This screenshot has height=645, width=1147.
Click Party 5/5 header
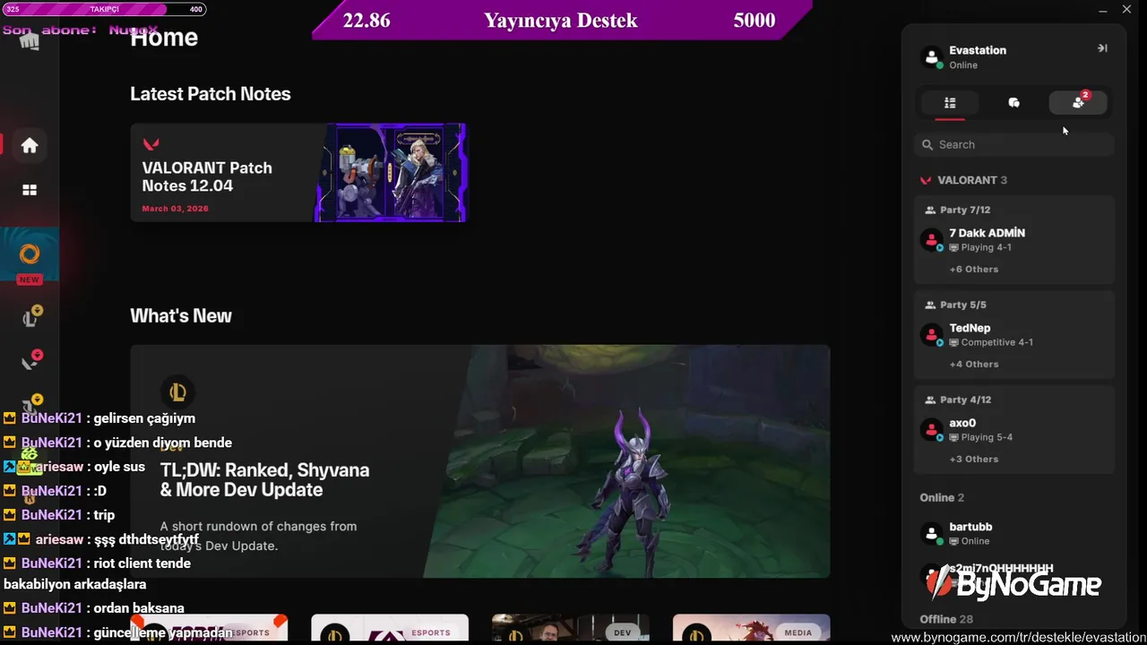click(x=955, y=305)
